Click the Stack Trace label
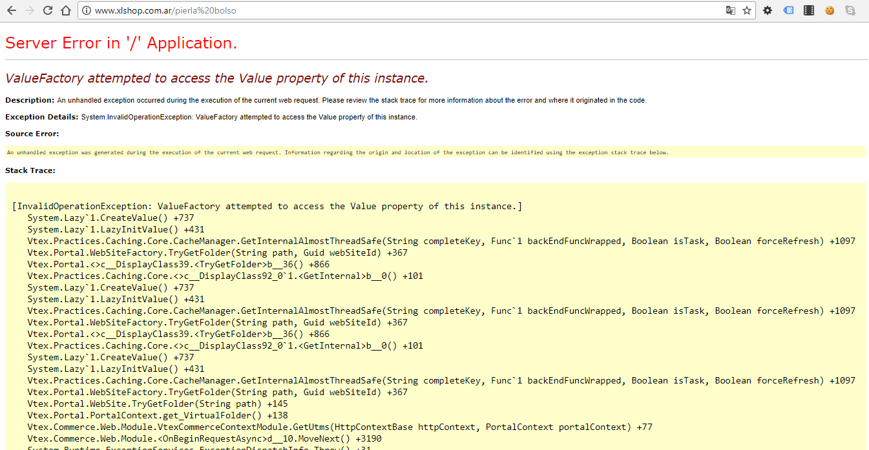869x450 pixels. pos(28,170)
